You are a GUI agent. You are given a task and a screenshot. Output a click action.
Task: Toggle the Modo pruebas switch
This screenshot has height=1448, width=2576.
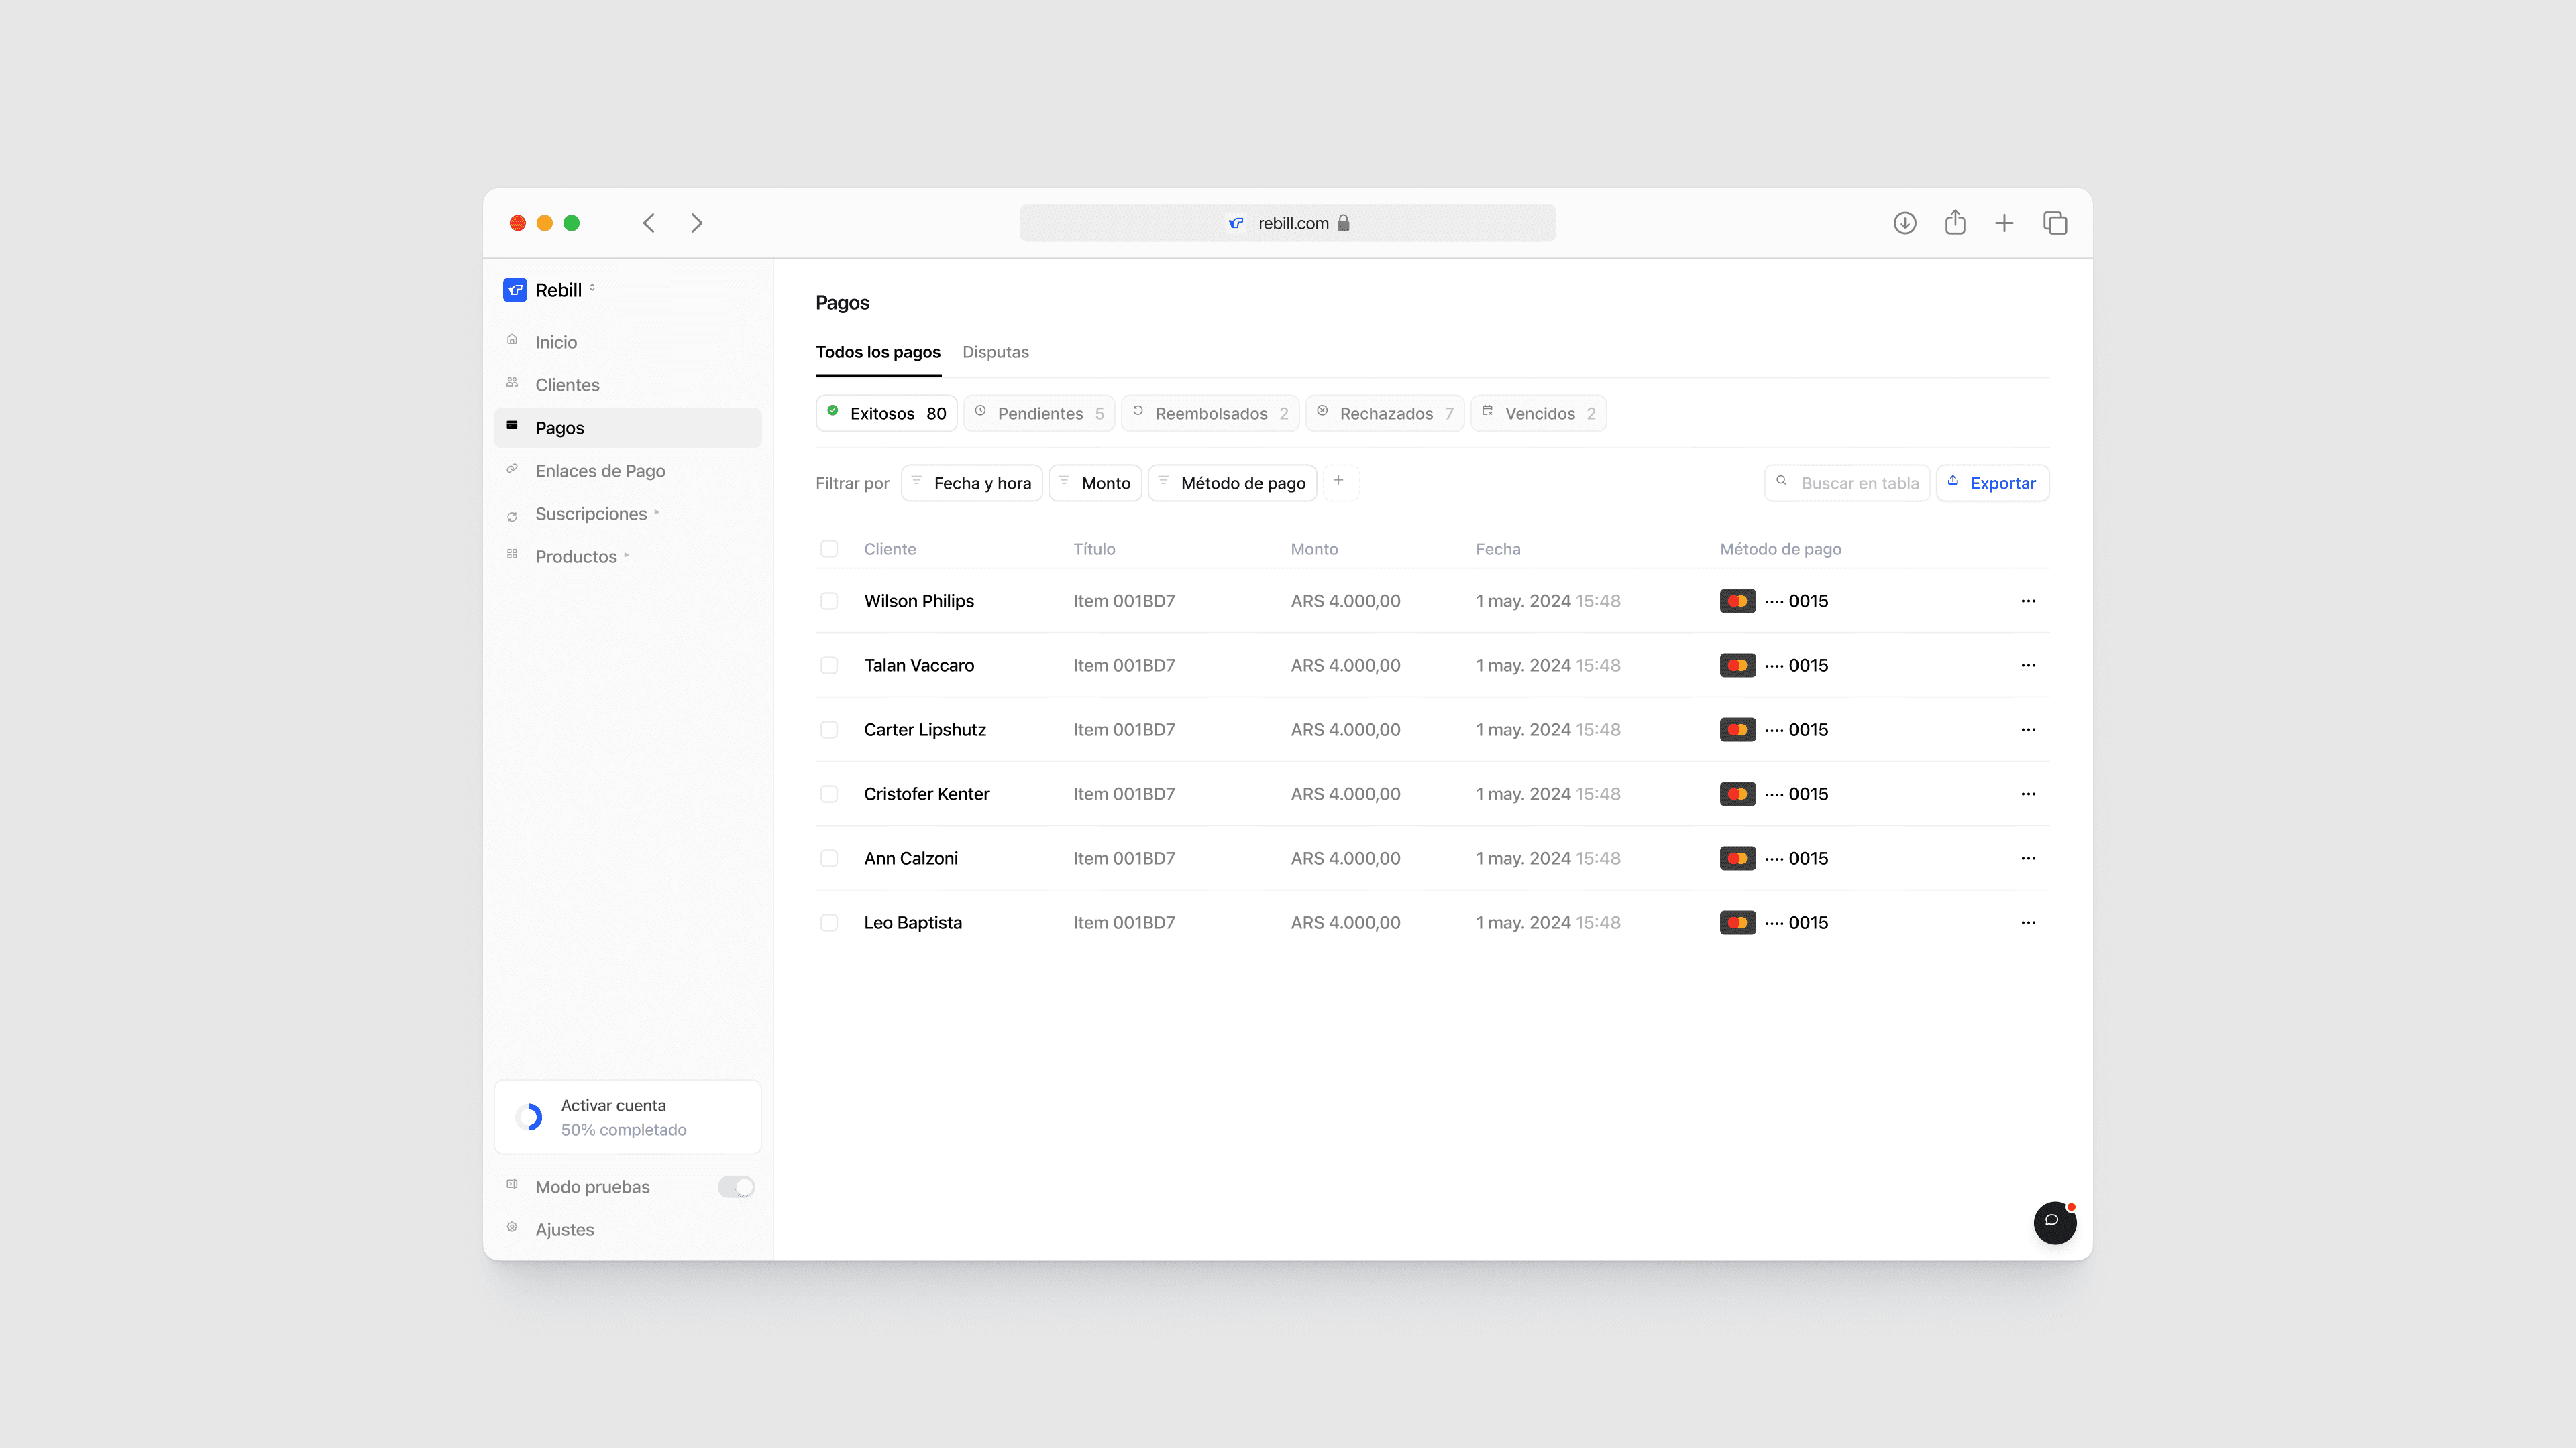pos(736,1187)
